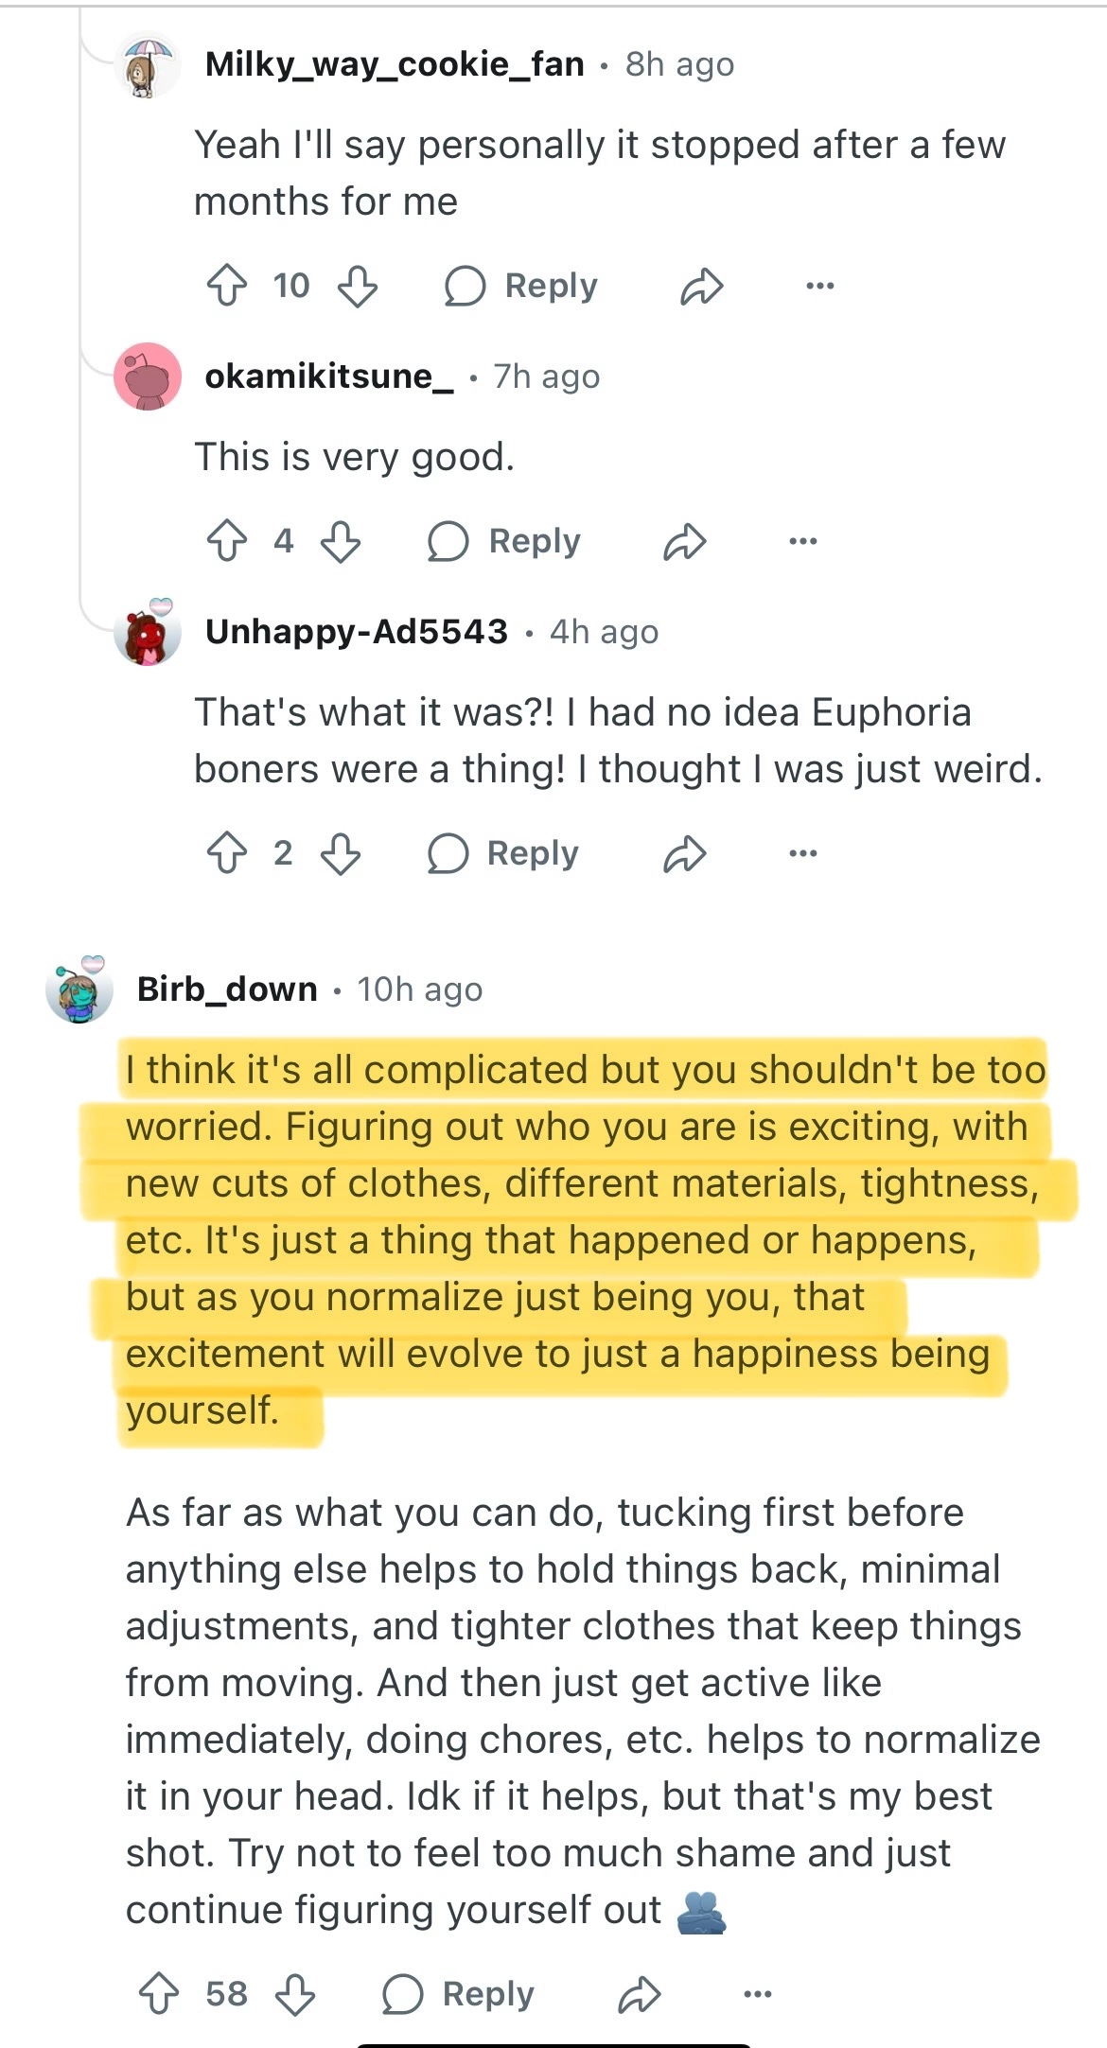Viewport: 1107px width, 2048px height.
Task: Share Unhappy-Ad5543's comment
Action: [x=684, y=853]
